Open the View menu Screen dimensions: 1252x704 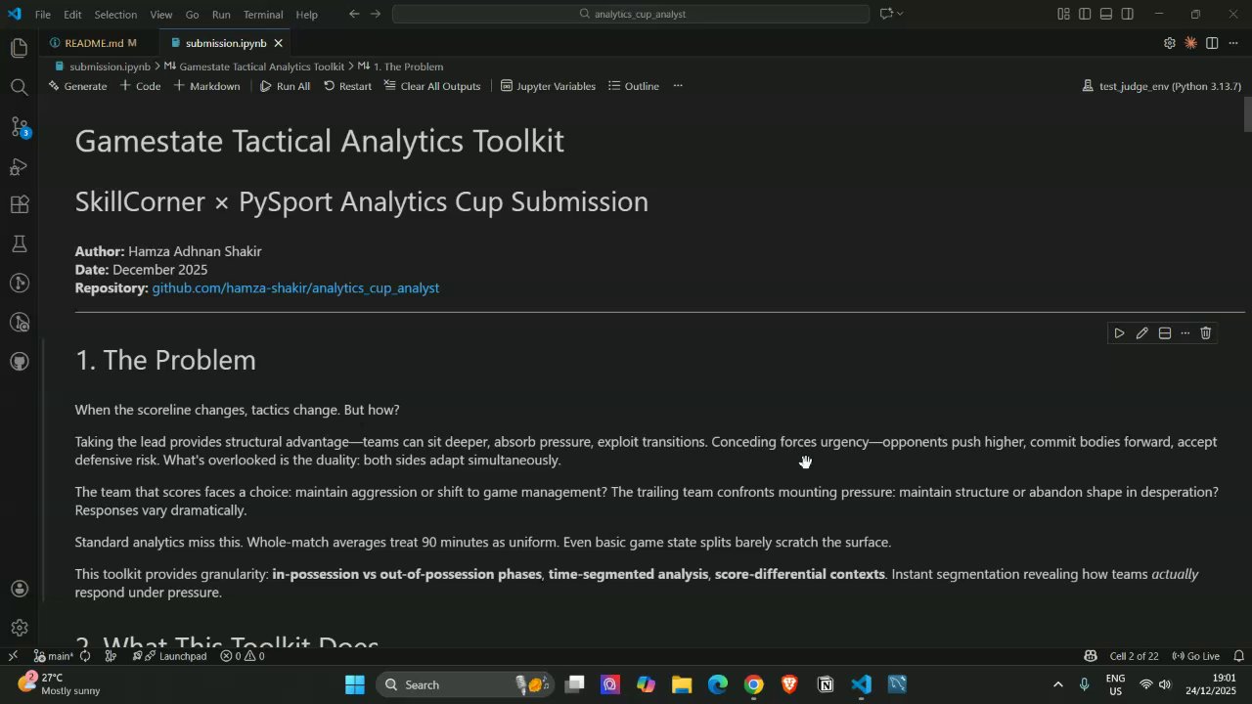point(161,15)
